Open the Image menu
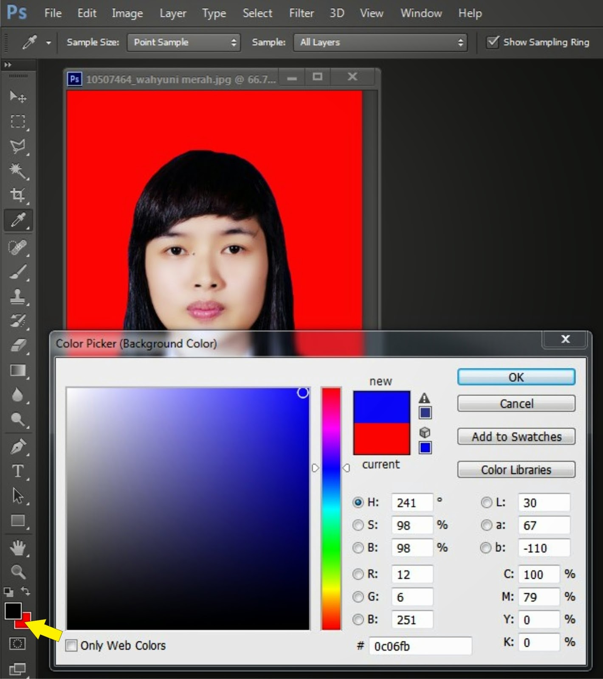Image resolution: width=603 pixels, height=679 pixels. 127,14
